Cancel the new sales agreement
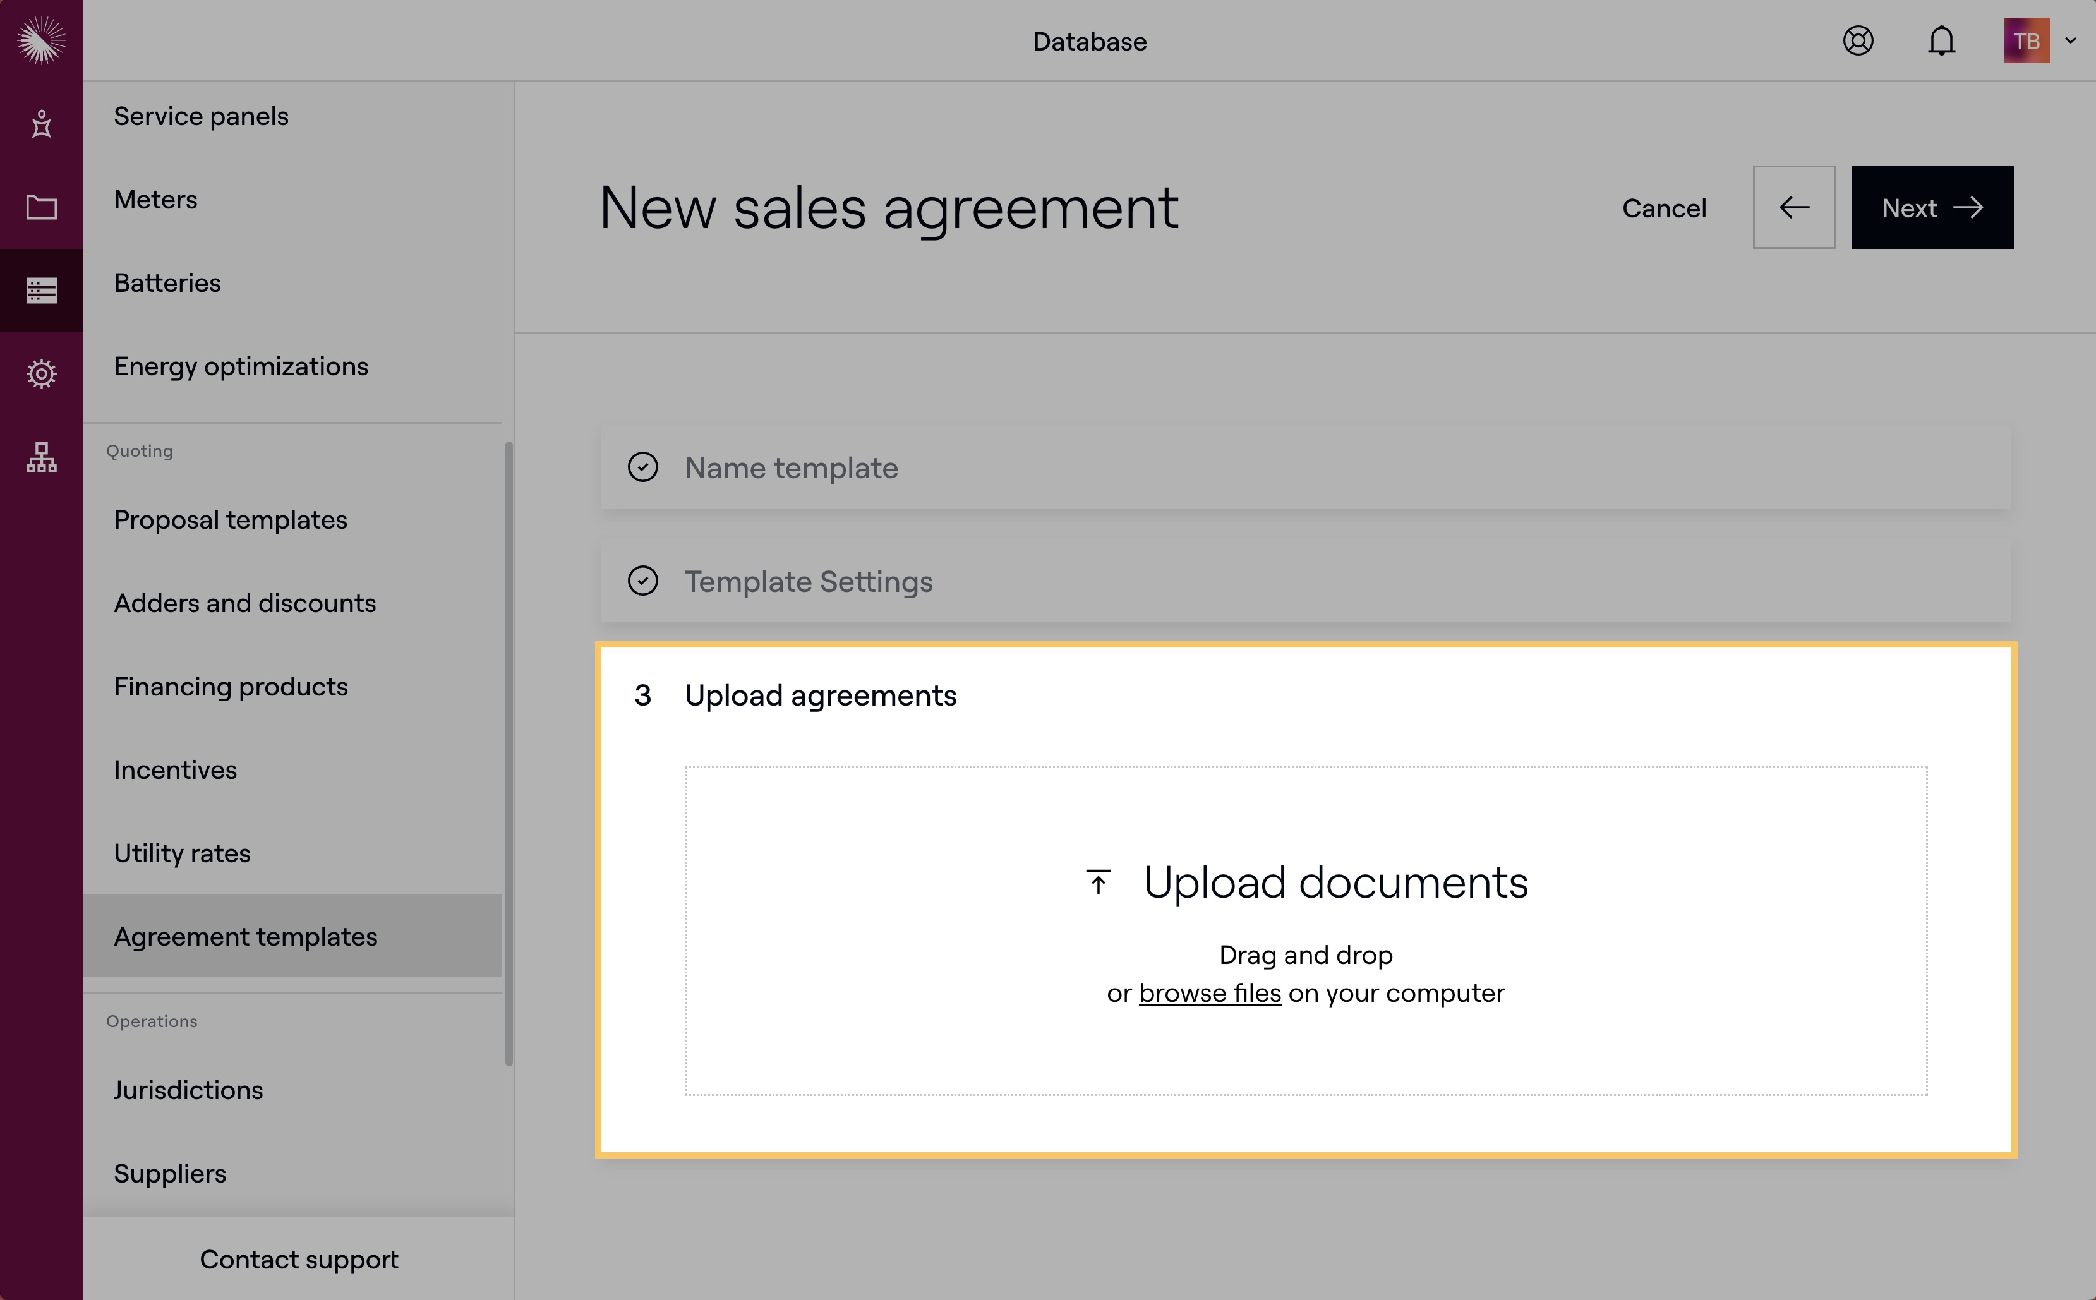This screenshot has height=1300, width=2096. (1663, 207)
